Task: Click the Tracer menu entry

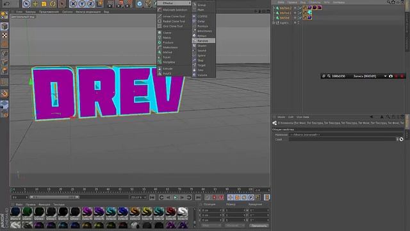Action: coord(174,57)
